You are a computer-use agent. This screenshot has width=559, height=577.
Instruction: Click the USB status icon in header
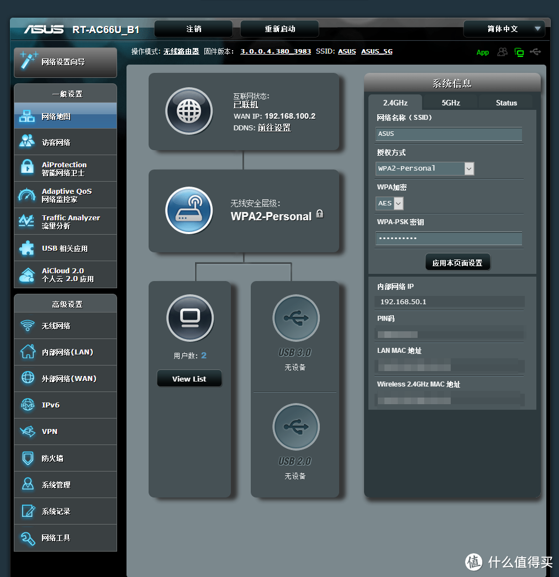(535, 52)
